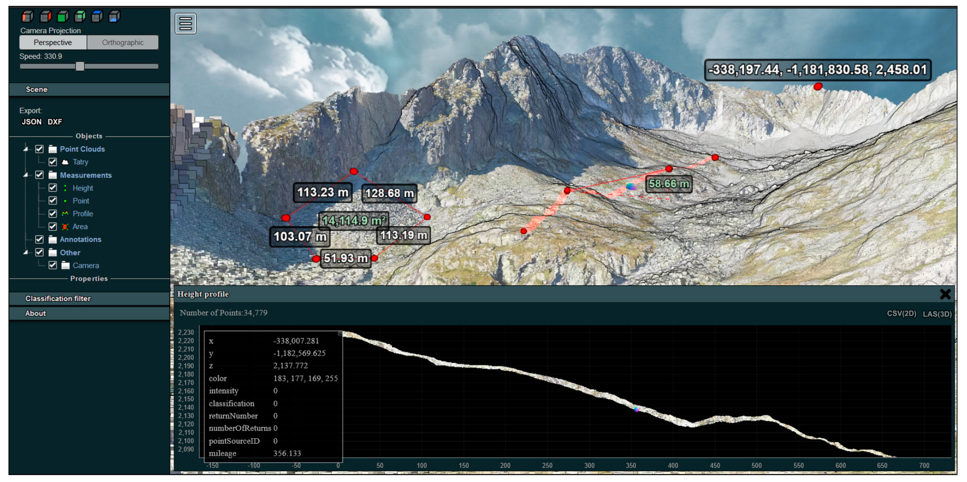Collapse the Point Clouds tree node

click(x=26, y=149)
